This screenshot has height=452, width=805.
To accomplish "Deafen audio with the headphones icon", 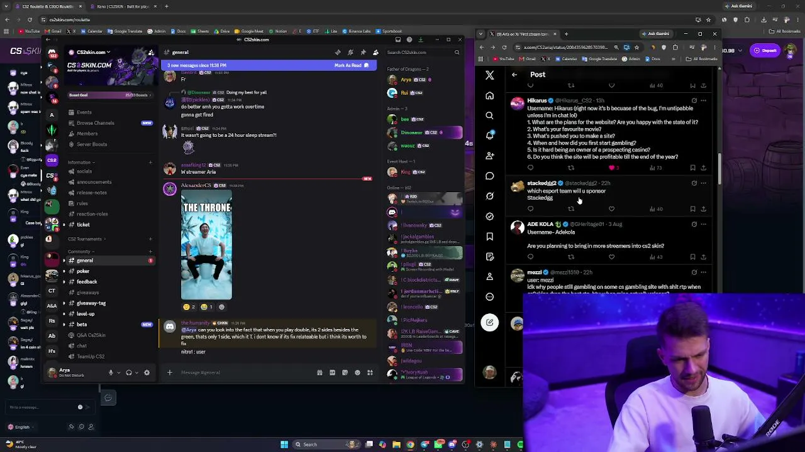I will point(128,372).
